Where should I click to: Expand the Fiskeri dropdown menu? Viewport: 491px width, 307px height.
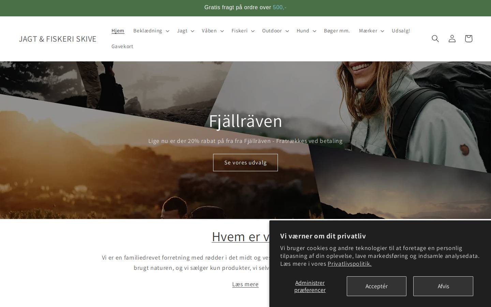click(x=243, y=31)
